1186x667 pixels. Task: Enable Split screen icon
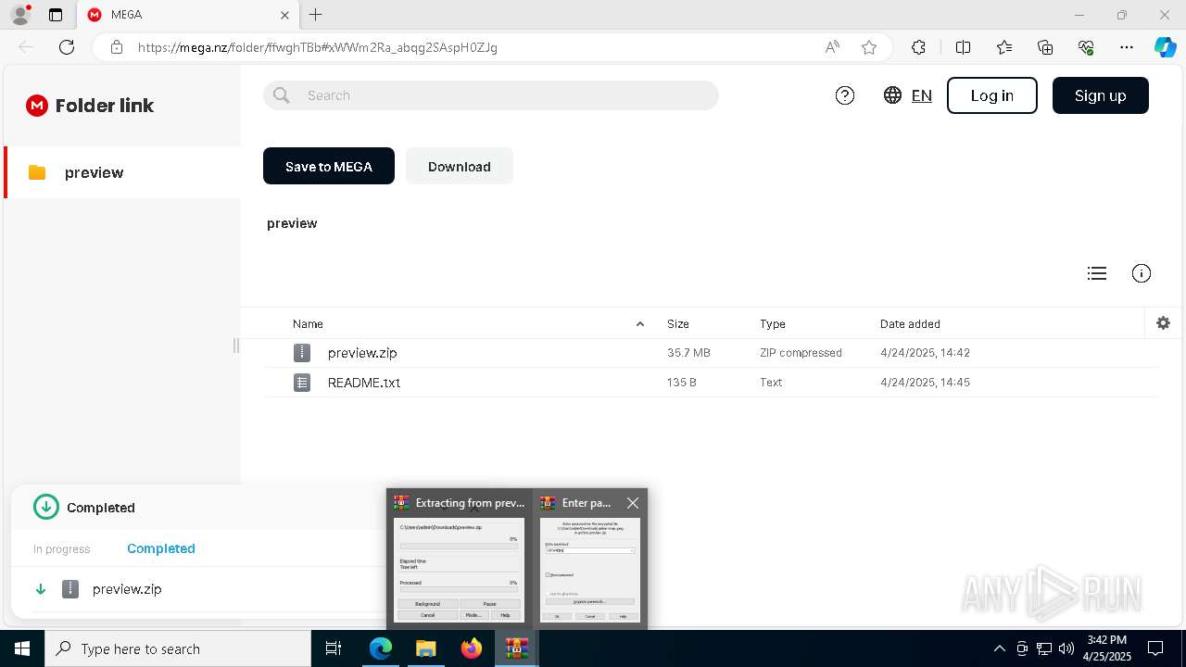963,47
